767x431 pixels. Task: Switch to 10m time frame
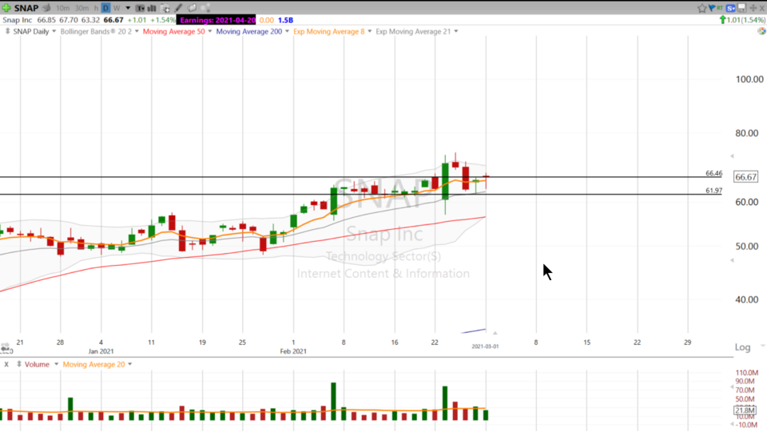tap(62, 8)
